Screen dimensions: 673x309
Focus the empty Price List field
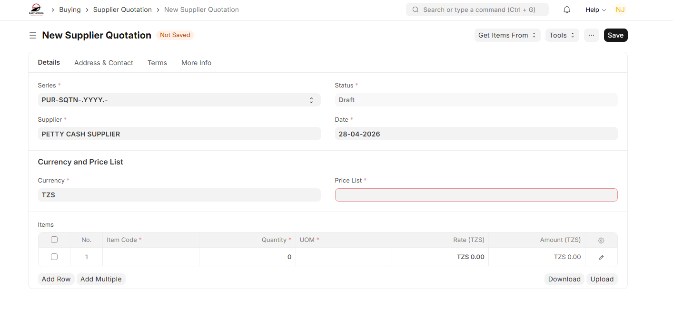pyautogui.click(x=476, y=195)
